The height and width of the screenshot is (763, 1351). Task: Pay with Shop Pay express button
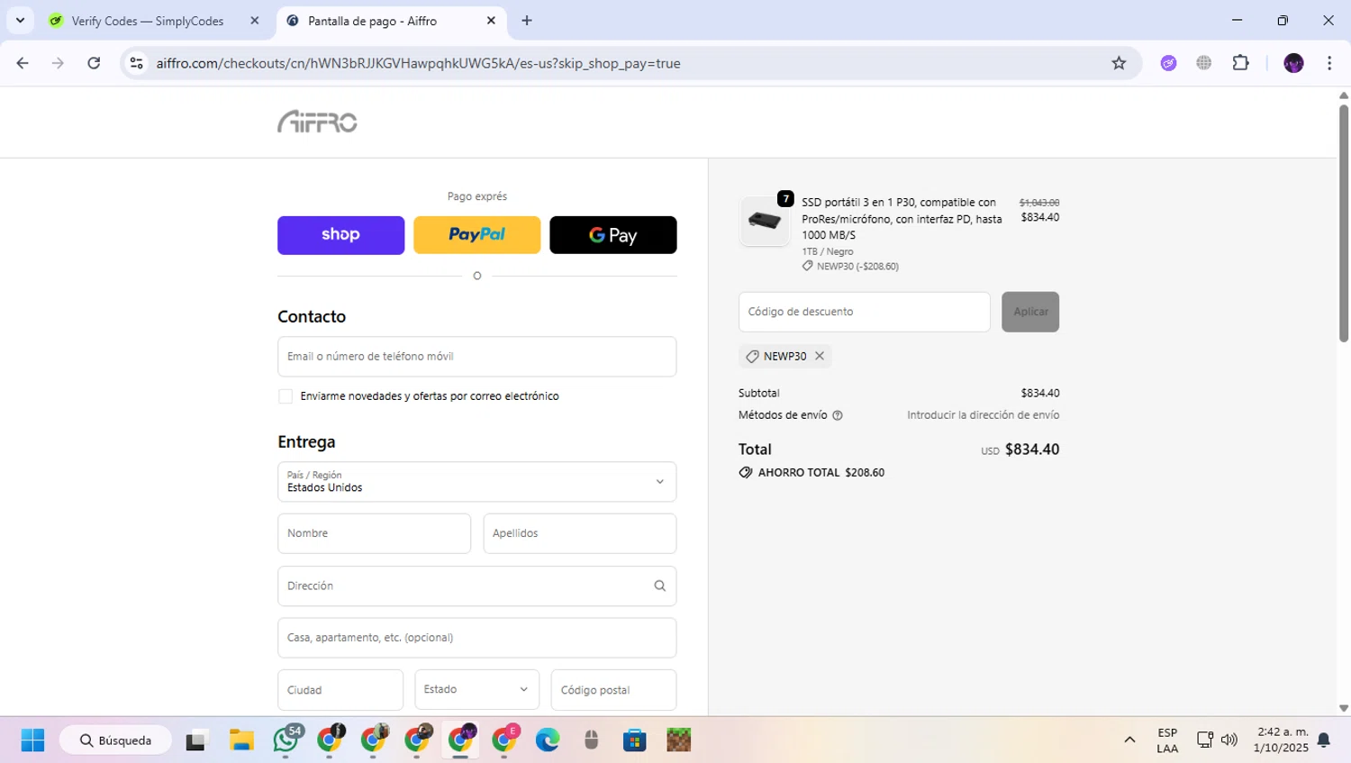pyautogui.click(x=340, y=235)
